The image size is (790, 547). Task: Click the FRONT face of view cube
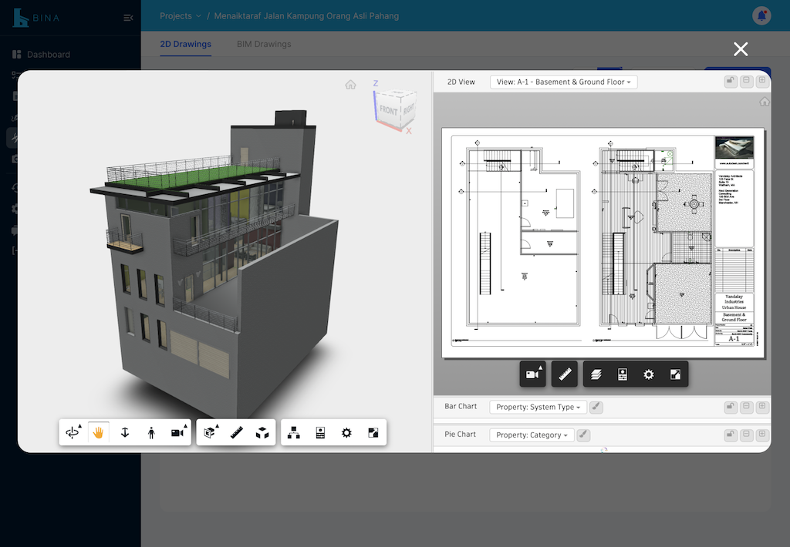pyautogui.click(x=388, y=111)
